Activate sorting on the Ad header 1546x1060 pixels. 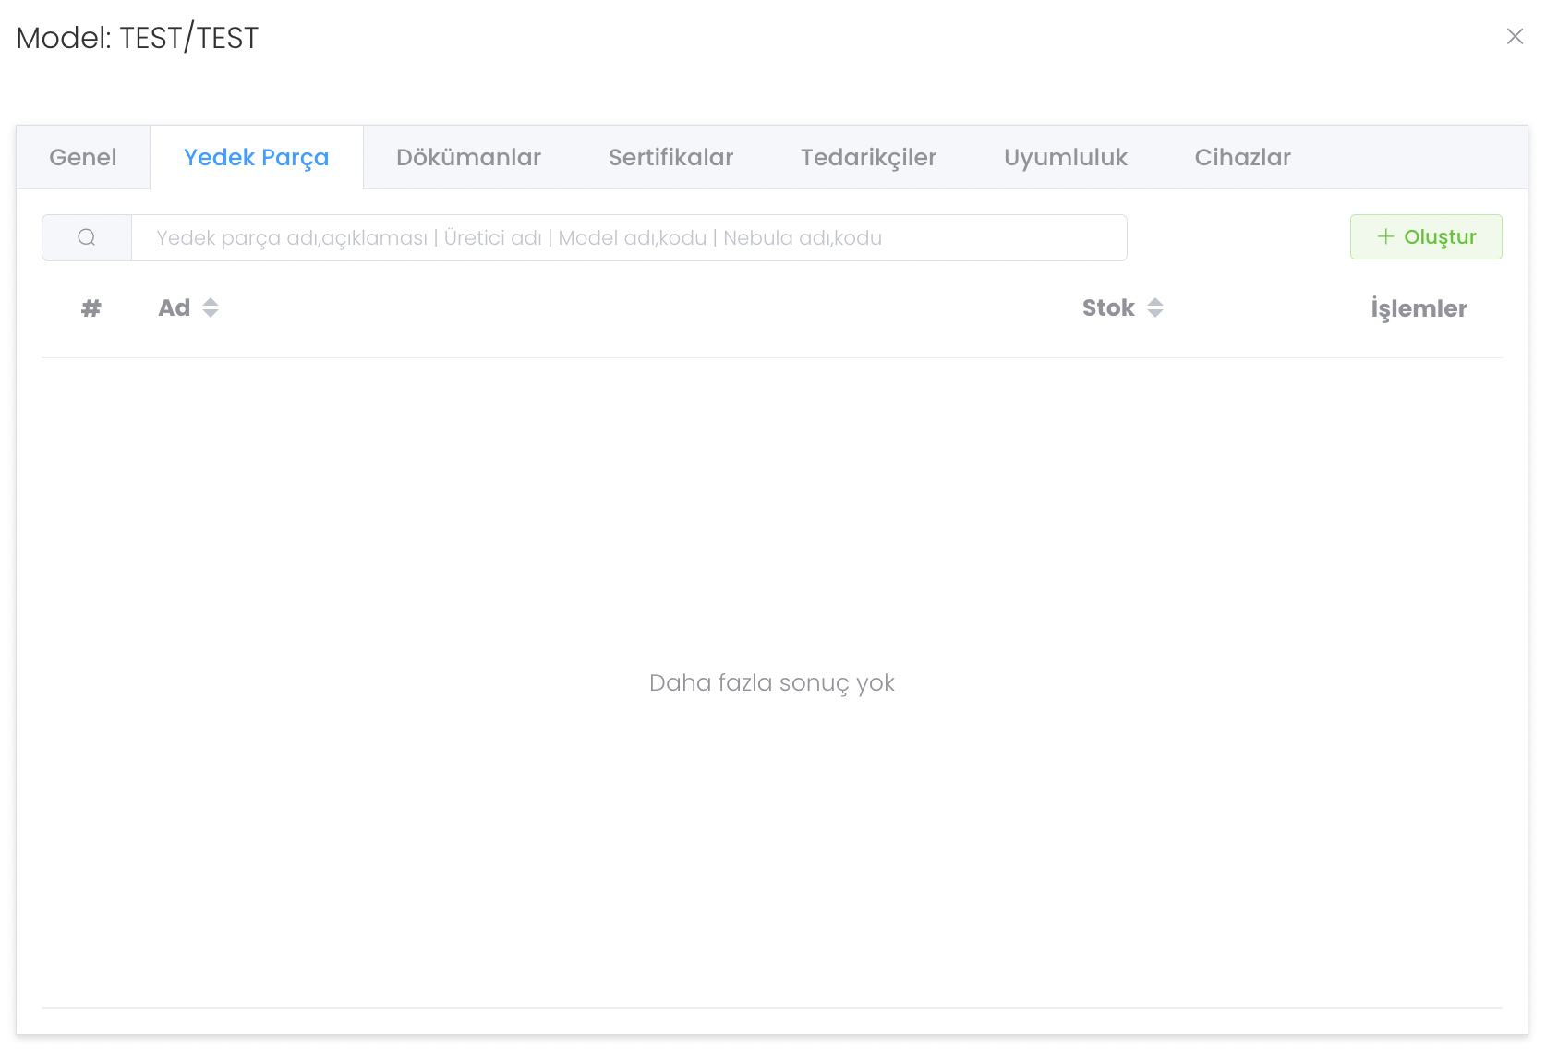211,307
